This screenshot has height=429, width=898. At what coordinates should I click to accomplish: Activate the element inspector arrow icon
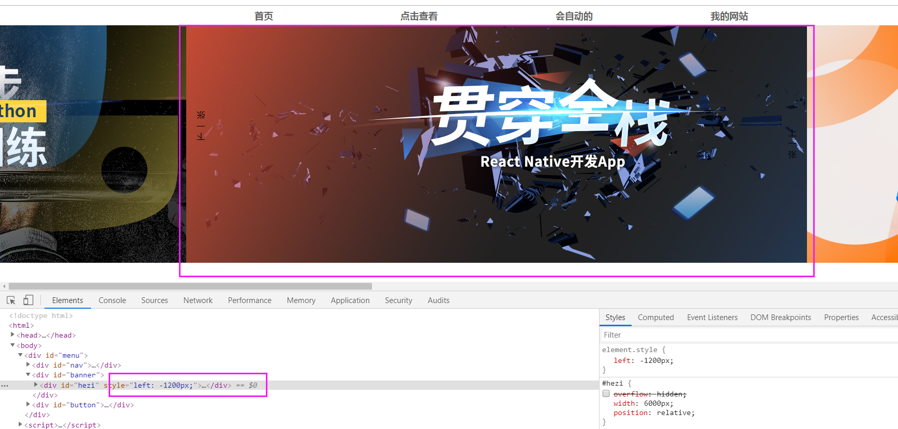pyautogui.click(x=11, y=300)
